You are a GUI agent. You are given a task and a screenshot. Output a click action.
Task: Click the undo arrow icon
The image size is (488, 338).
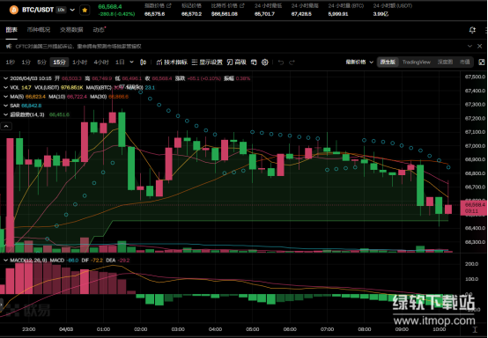[x=281, y=62]
